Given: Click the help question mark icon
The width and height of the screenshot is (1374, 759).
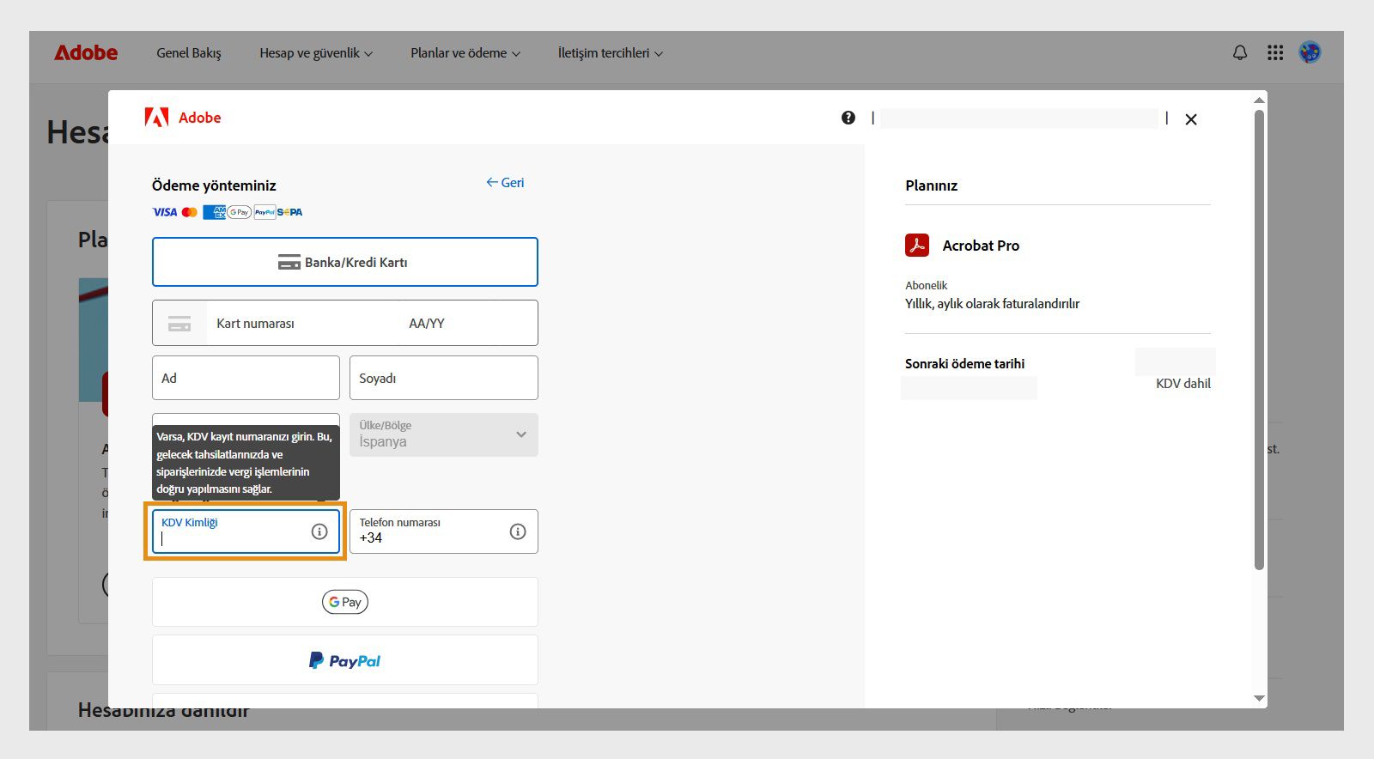Looking at the screenshot, I should click(848, 118).
